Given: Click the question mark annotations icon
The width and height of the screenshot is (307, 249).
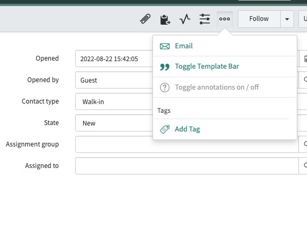Looking at the screenshot, I should tap(165, 87).
